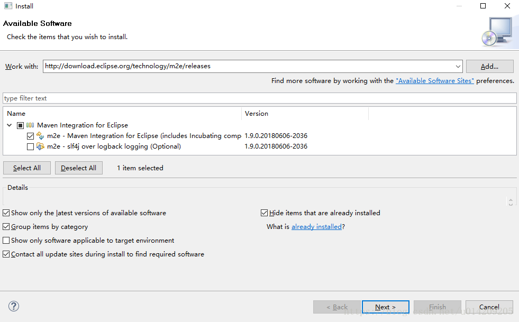Click the Details area scroll down arrow
Screen dimensions: 519x322
(511, 204)
